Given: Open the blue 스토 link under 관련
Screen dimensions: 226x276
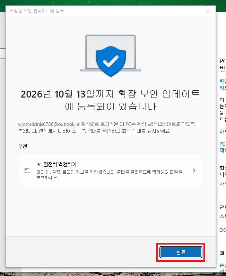Looking at the screenshot, I should 223,216.
